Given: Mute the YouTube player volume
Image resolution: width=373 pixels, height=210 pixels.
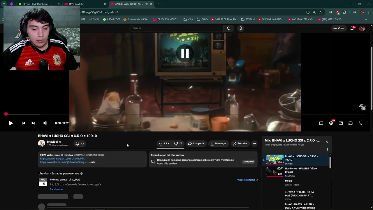Looking at the screenshot, I should [45, 123].
